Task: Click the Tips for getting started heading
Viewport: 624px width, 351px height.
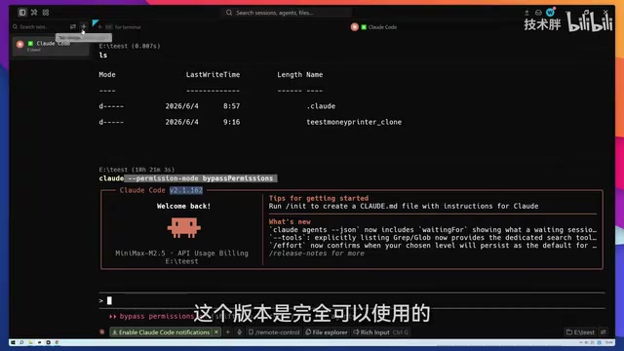Action: click(x=319, y=198)
